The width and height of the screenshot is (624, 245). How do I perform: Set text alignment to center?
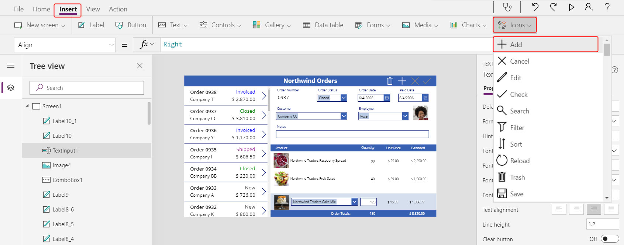pyautogui.click(x=576, y=209)
